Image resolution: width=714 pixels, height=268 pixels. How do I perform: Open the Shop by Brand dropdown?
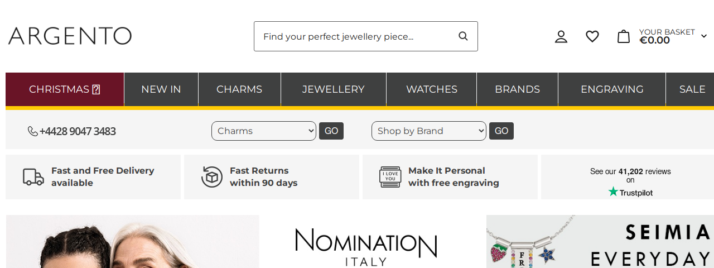pyautogui.click(x=429, y=131)
